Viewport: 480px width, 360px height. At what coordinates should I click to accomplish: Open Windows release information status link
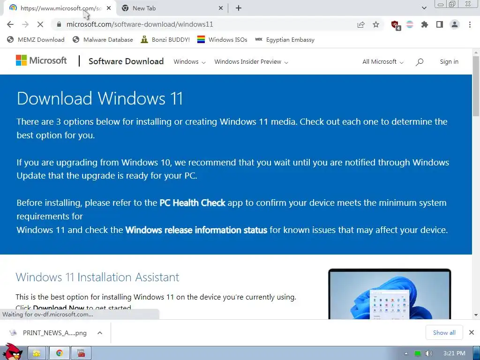coord(196,230)
